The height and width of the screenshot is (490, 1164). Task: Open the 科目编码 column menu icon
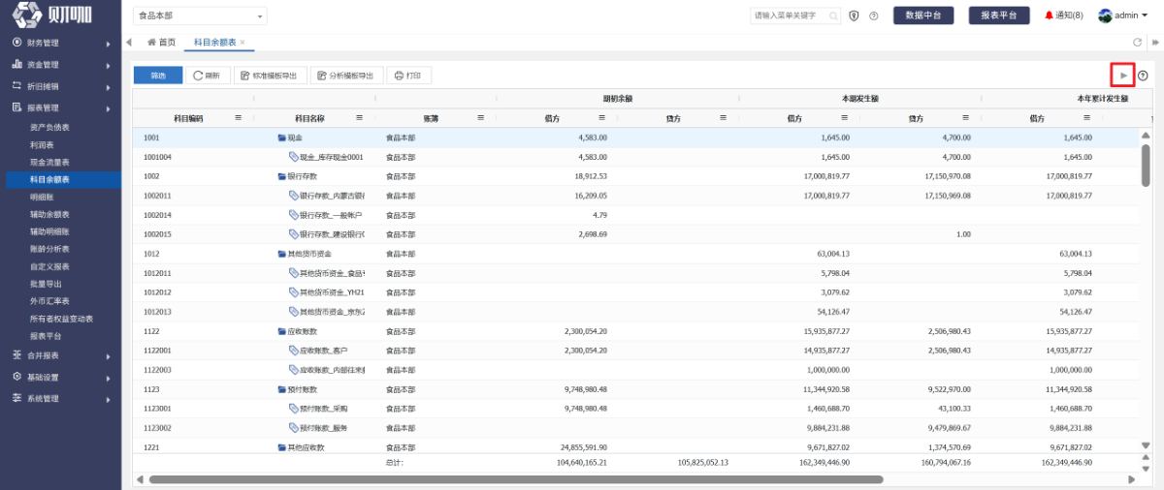coord(239,118)
